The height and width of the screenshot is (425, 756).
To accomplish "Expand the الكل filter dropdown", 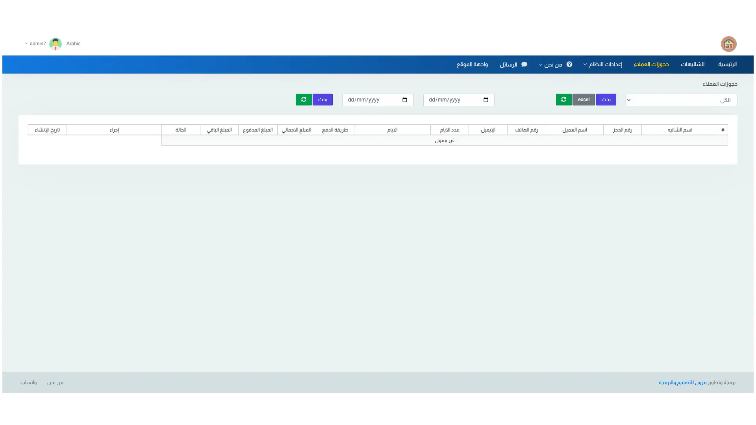I will (x=681, y=100).
